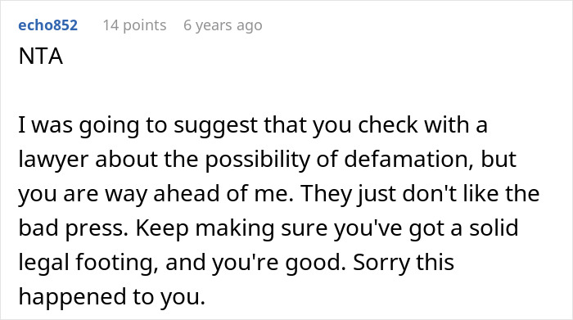This screenshot has height=320, width=573.
Task: Click the word lawyer in the comment
Action: pyautogui.click(x=53, y=160)
